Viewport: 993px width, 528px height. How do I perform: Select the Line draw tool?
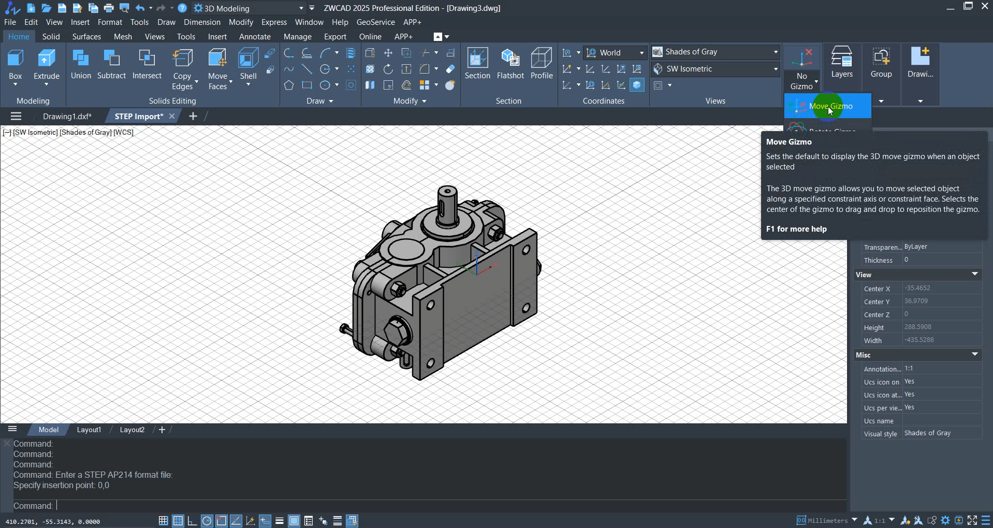[307, 69]
